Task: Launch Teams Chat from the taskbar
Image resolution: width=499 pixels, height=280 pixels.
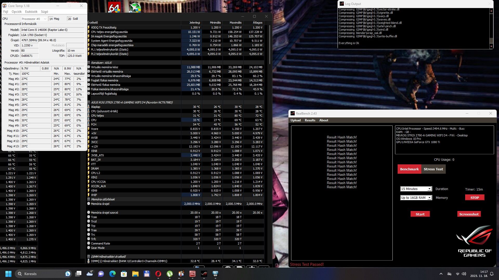Action: 101,274
